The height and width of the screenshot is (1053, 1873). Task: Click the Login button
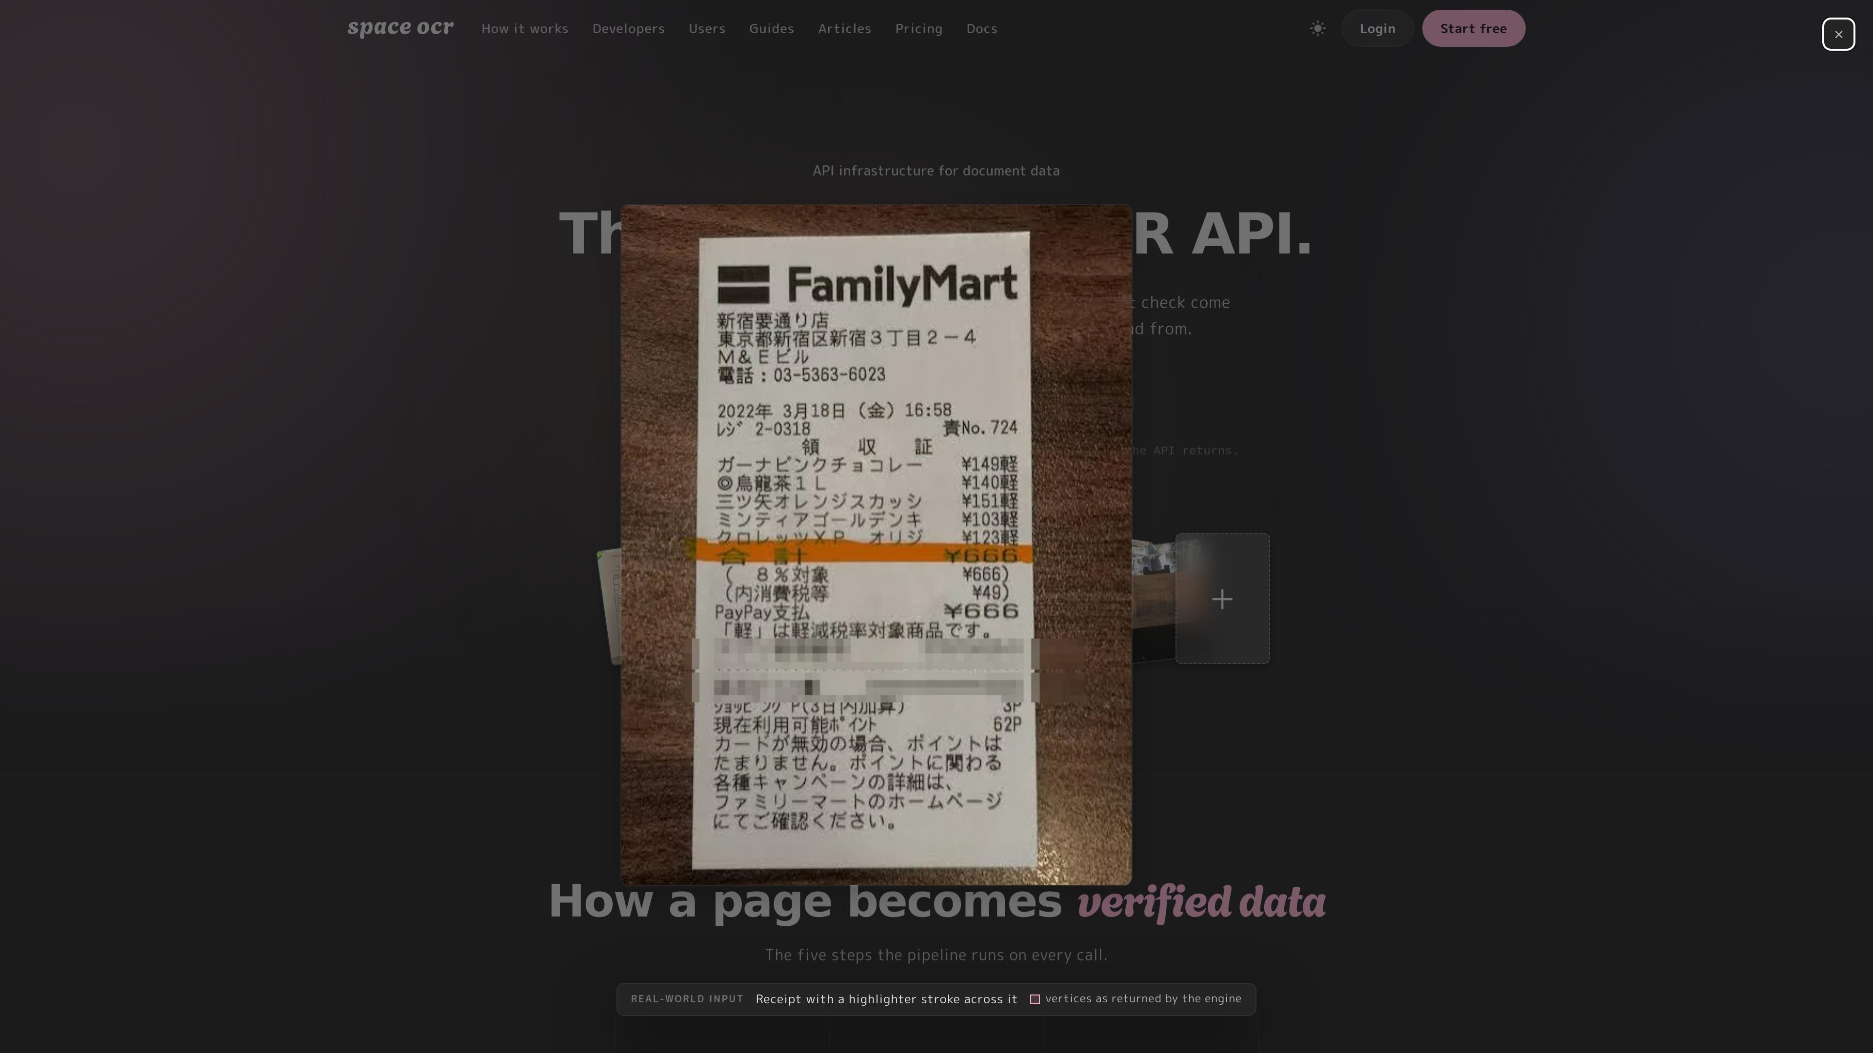pos(1377,28)
